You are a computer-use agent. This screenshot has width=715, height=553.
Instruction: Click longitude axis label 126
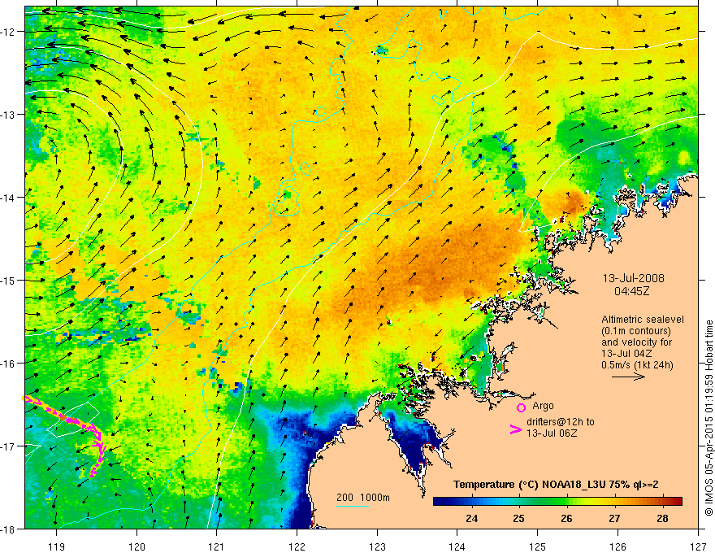pos(617,546)
